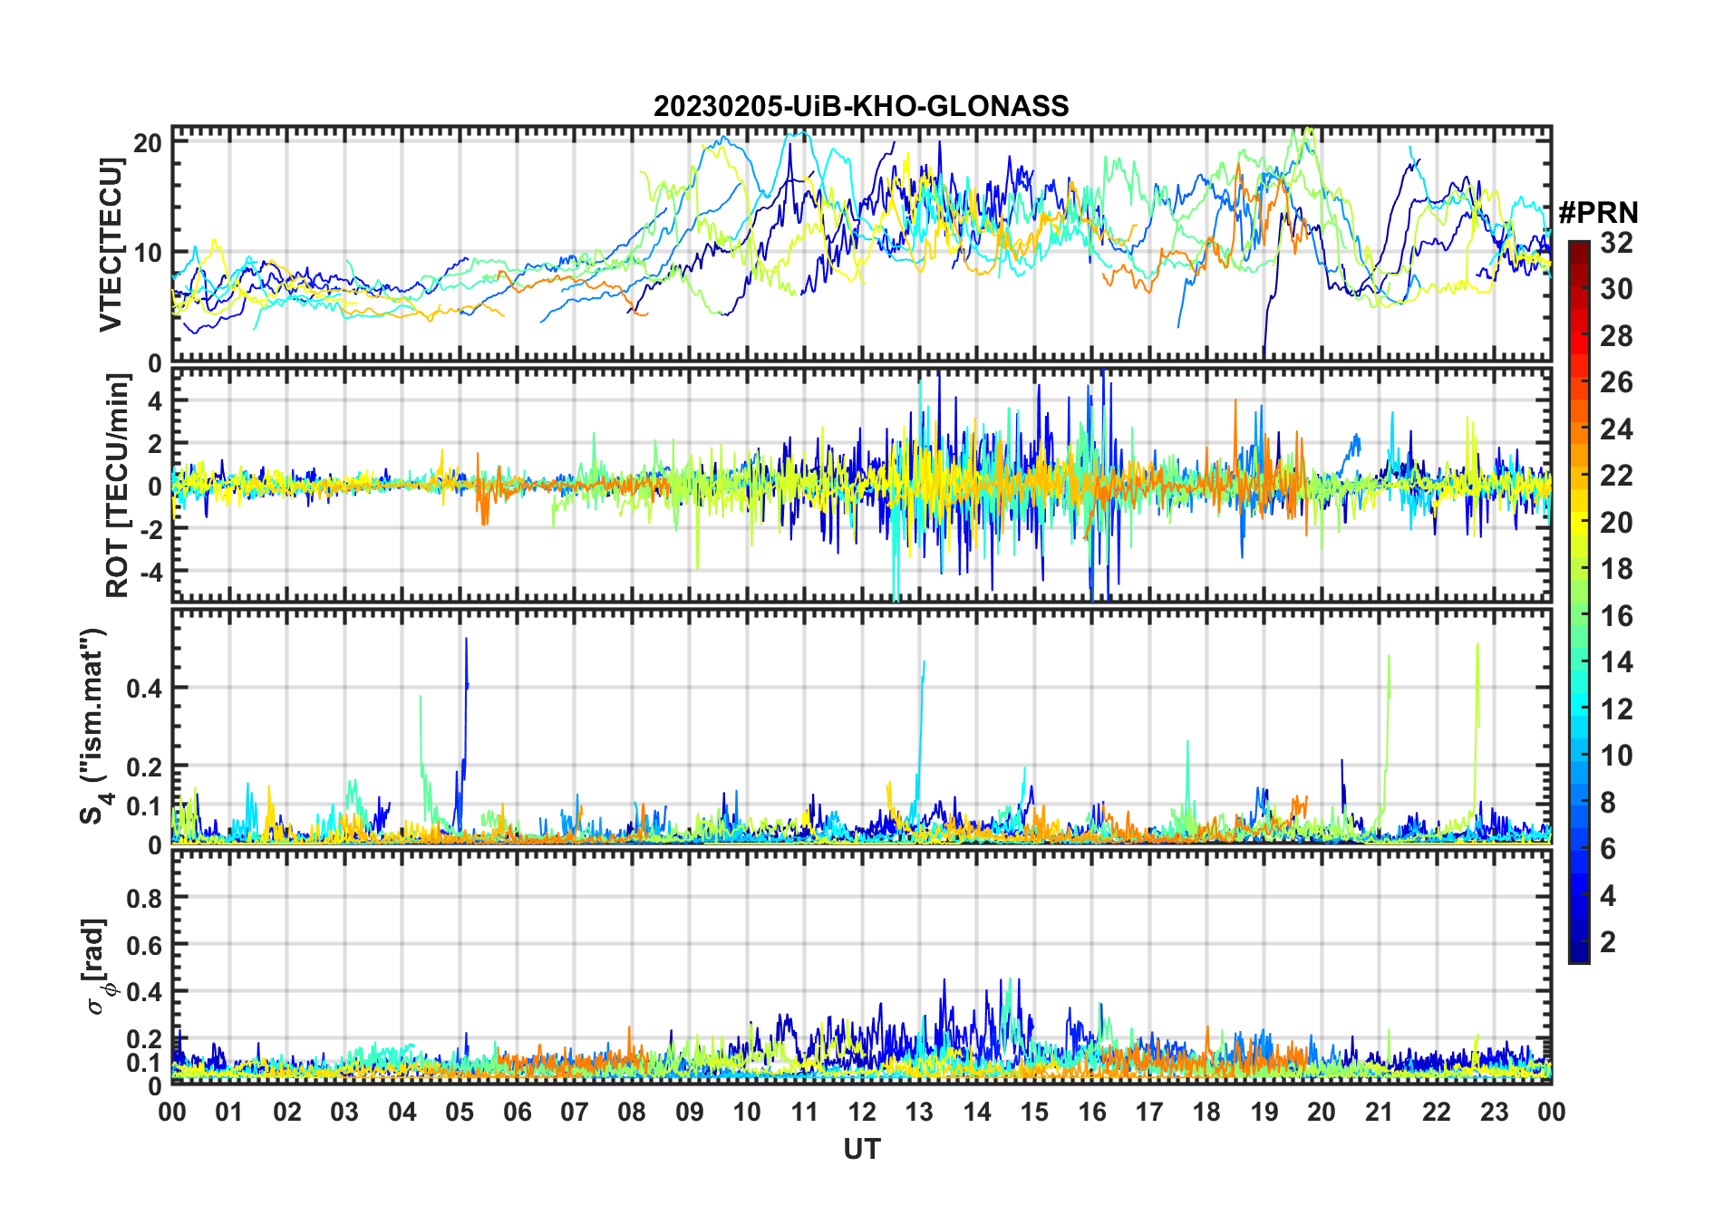
Task: Click colorbar tick label 26
Action: 1616,382
